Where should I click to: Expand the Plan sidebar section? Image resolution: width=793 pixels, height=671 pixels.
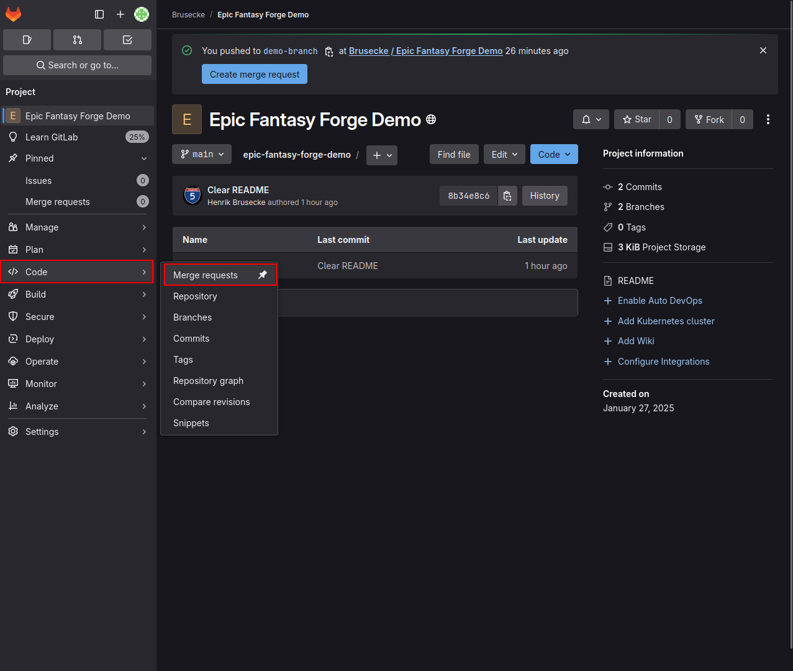pyautogui.click(x=78, y=250)
